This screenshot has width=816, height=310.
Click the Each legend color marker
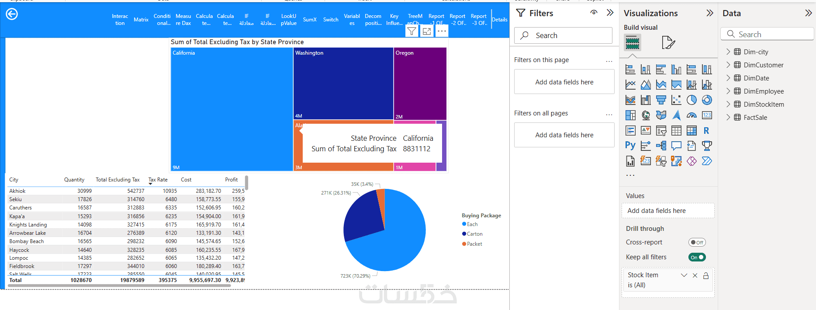[464, 224]
